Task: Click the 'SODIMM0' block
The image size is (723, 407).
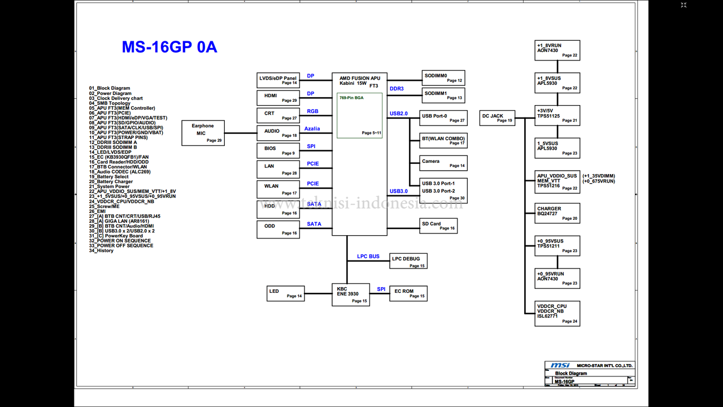Action: tap(443, 78)
